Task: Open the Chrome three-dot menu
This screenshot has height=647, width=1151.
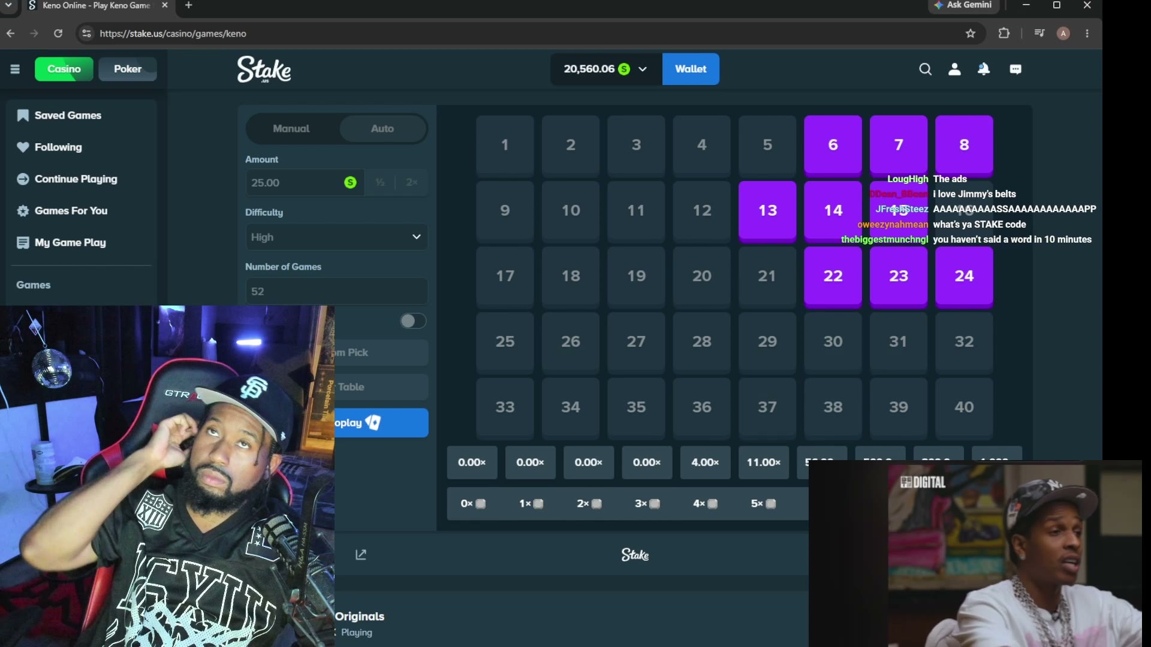Action: [1087, 34]
